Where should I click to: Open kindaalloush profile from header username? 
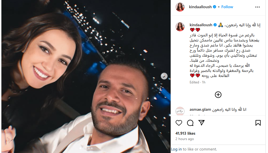point(200,7)
